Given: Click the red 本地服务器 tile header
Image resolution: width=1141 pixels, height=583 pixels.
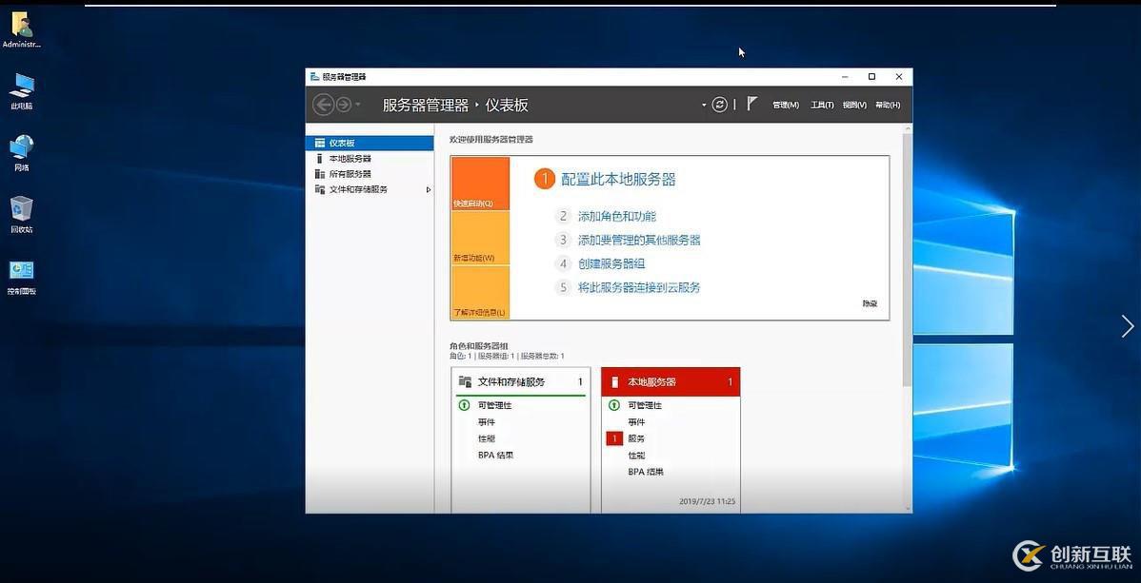Looking at the screenshot, I should (x=671, y=381).
